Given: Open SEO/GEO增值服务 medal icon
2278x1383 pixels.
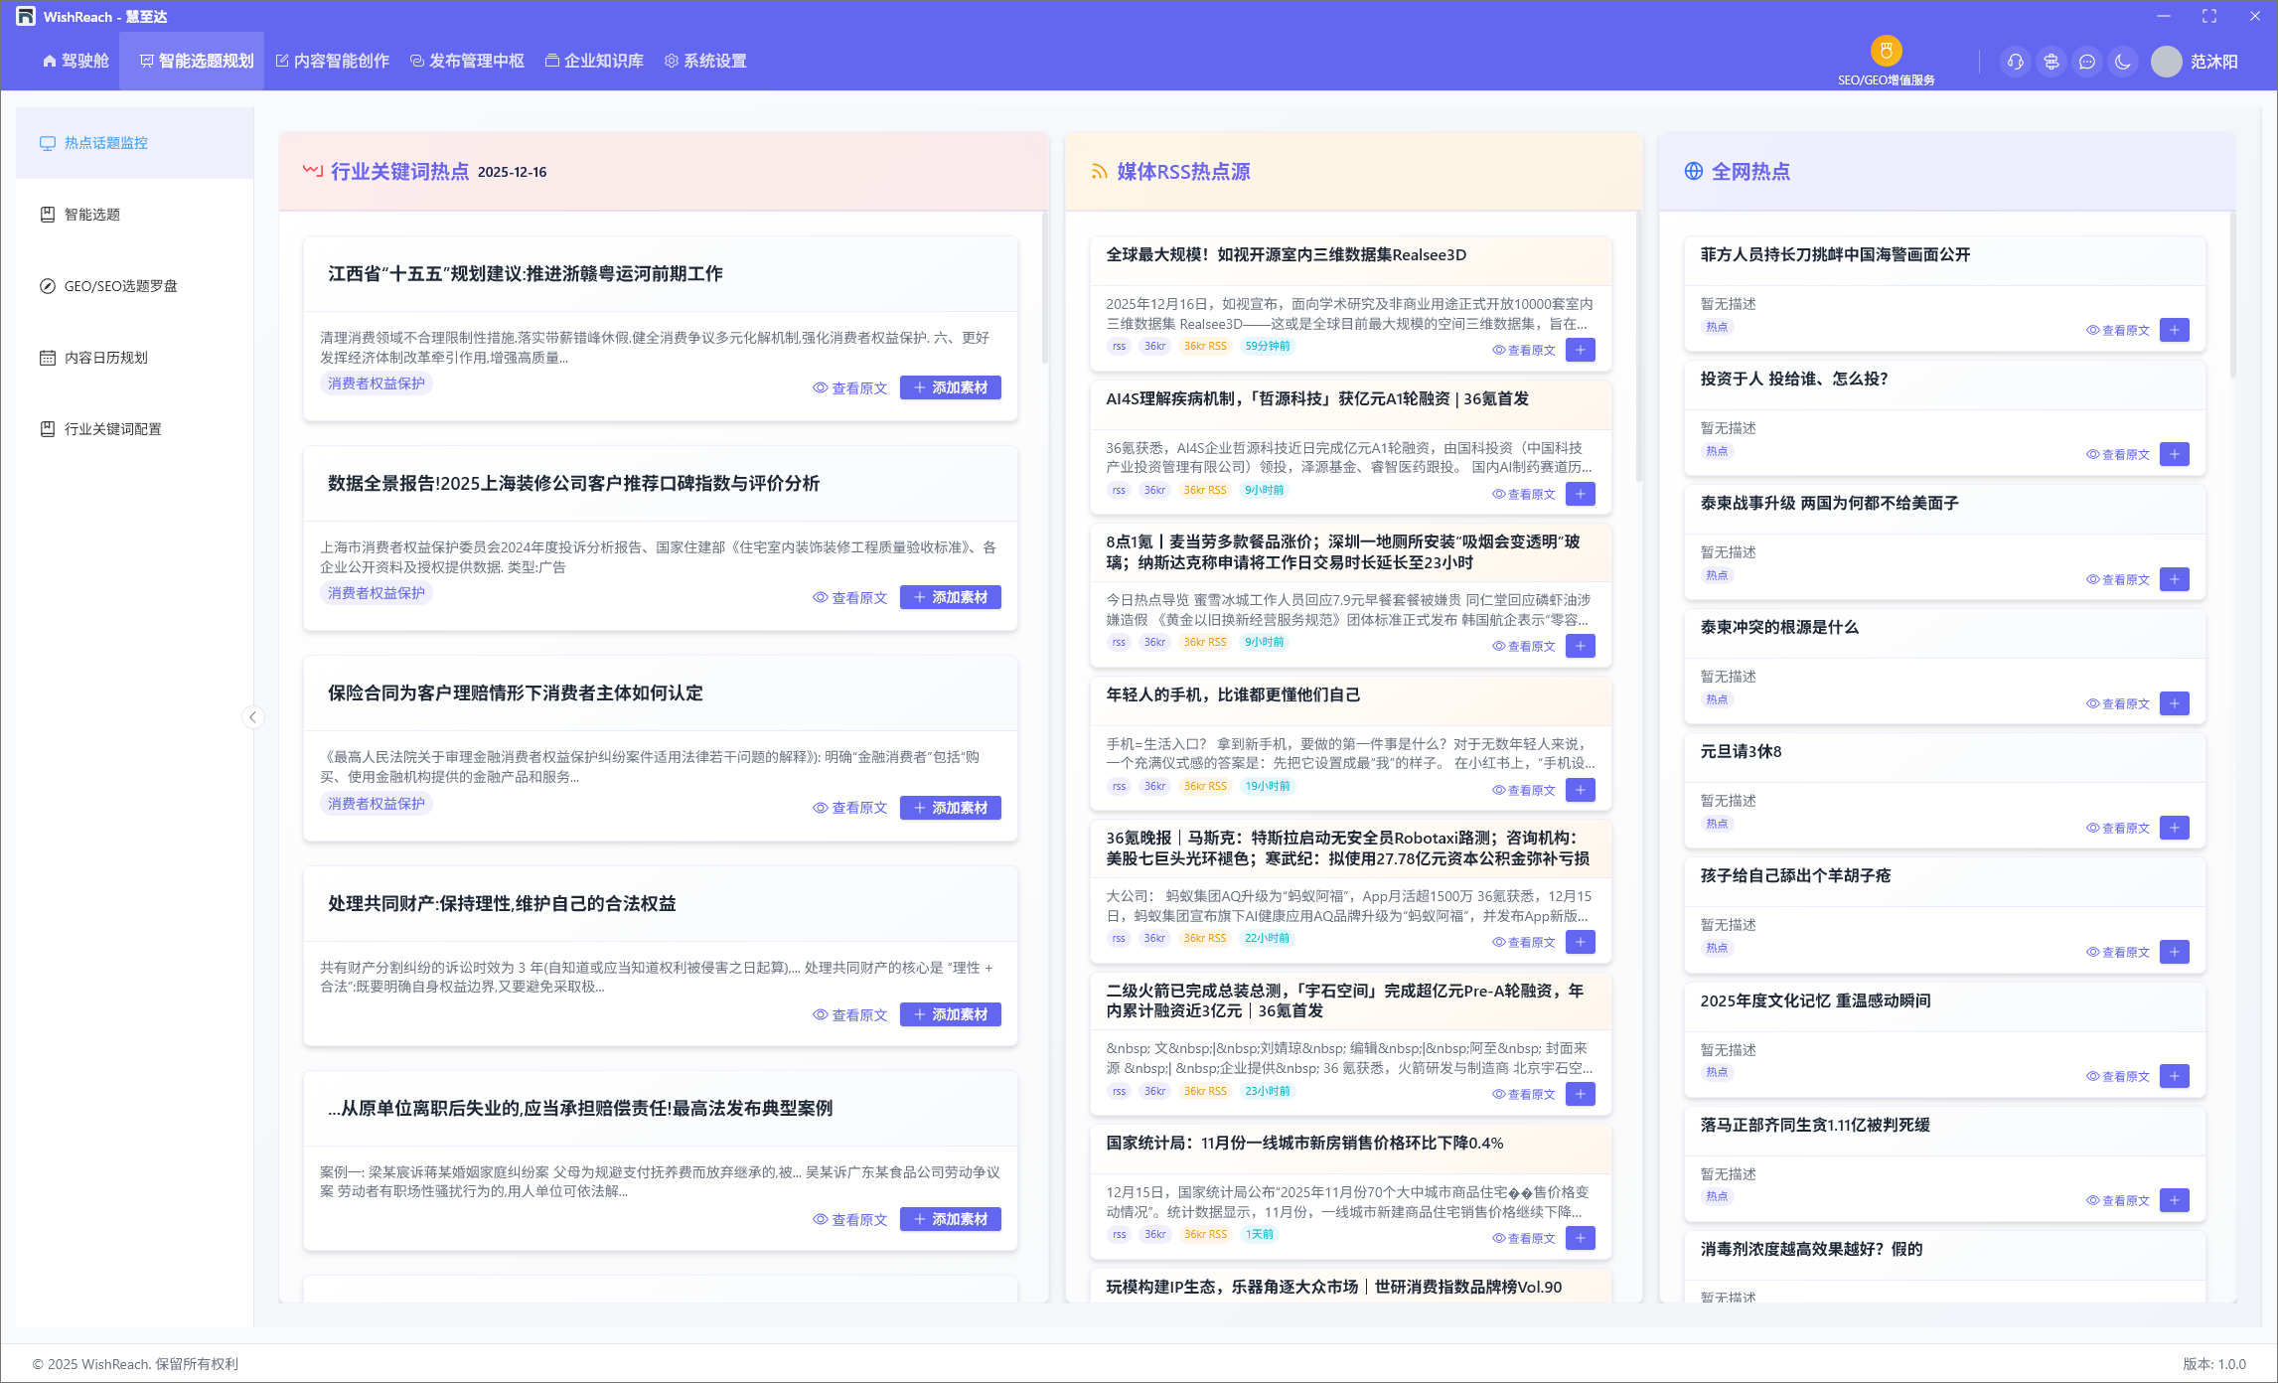Looking at the screenshot, I should [x=1886, y=51].
